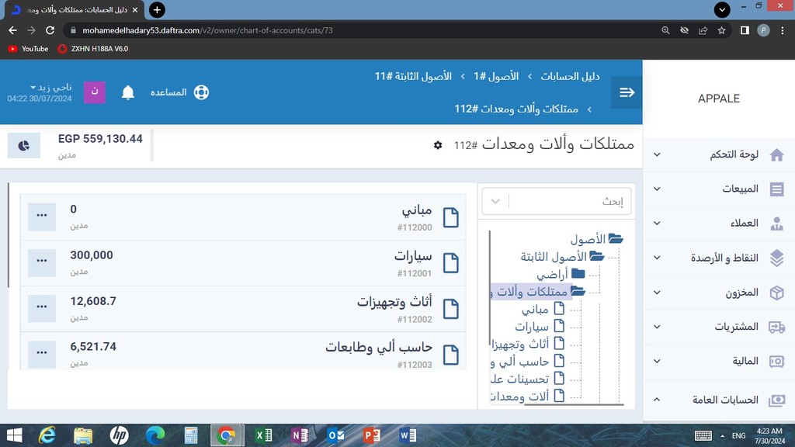The image size is (795, 447).
Task: Click document icon of حاسب ألي وطابعات account
Action: [451, 355]
